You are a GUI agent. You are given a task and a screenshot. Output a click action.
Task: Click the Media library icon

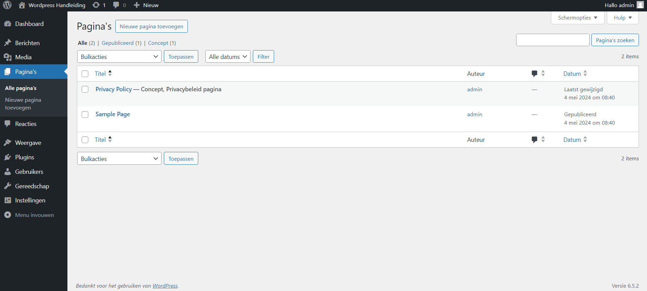pyautogui.click(x=7, y=57)
